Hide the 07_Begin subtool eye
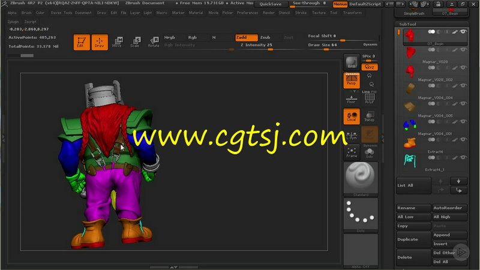The image size is (480, 270). pos(463,32)
